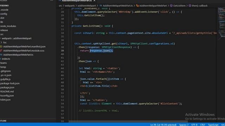The image size is (225, 126).
Task: Open .vscode folder in explorer
Action: click(x=4, y=10)
